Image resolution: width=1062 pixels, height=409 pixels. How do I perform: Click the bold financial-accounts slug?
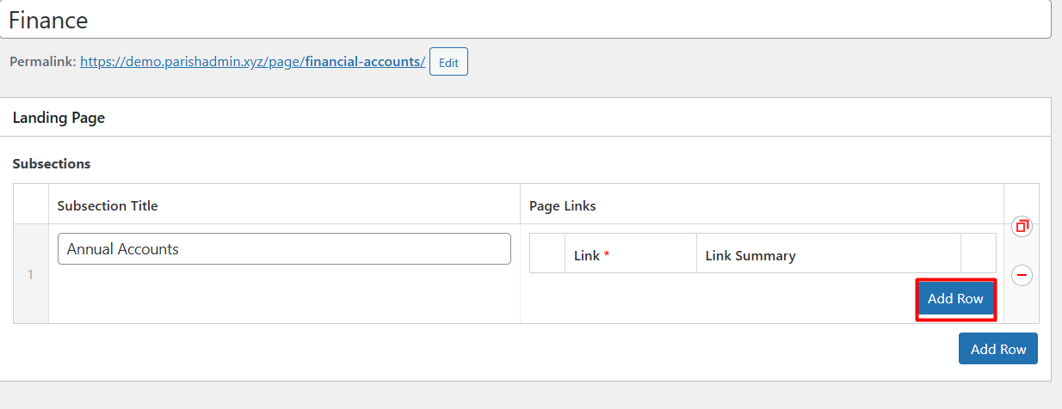click(x=362, y=62)
